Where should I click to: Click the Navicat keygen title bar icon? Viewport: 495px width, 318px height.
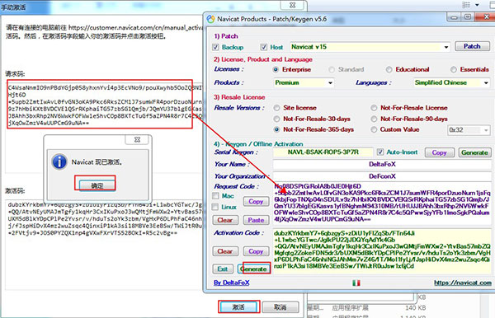point(210,19)
